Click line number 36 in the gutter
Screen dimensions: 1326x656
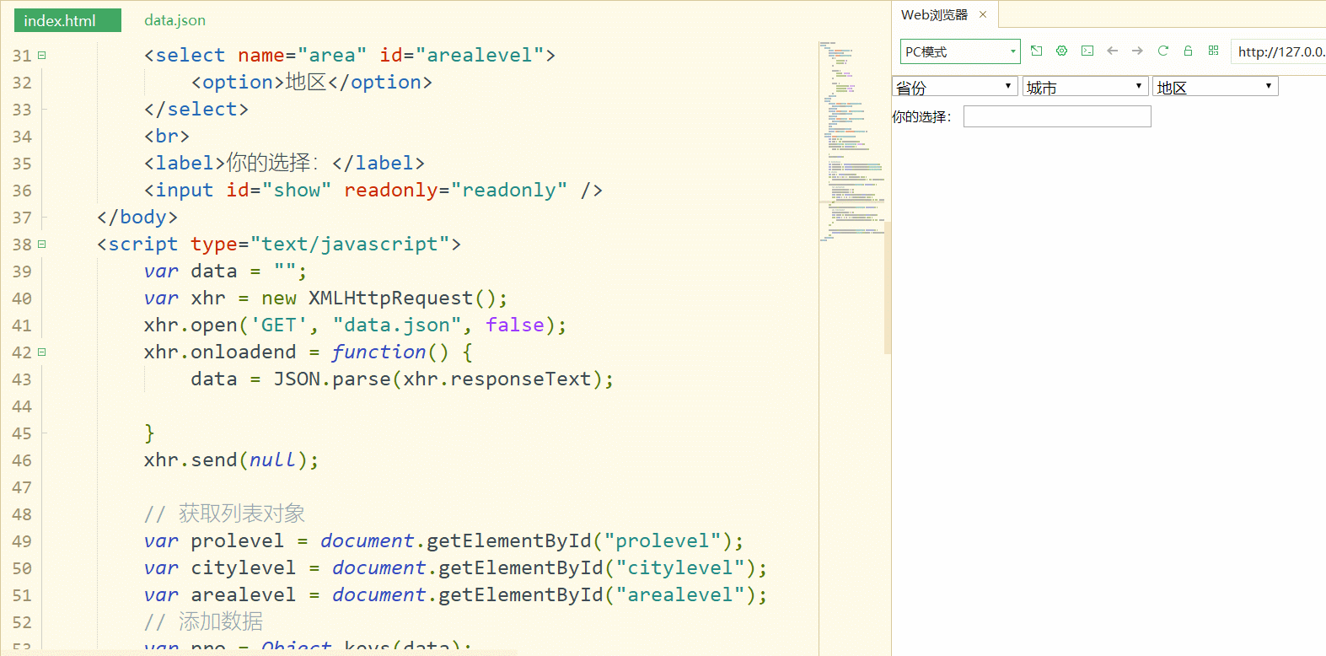tap(22, 191)
